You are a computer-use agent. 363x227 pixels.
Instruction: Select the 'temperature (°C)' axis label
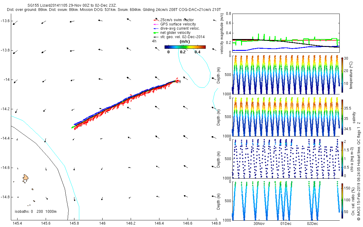tap(352, 75)
